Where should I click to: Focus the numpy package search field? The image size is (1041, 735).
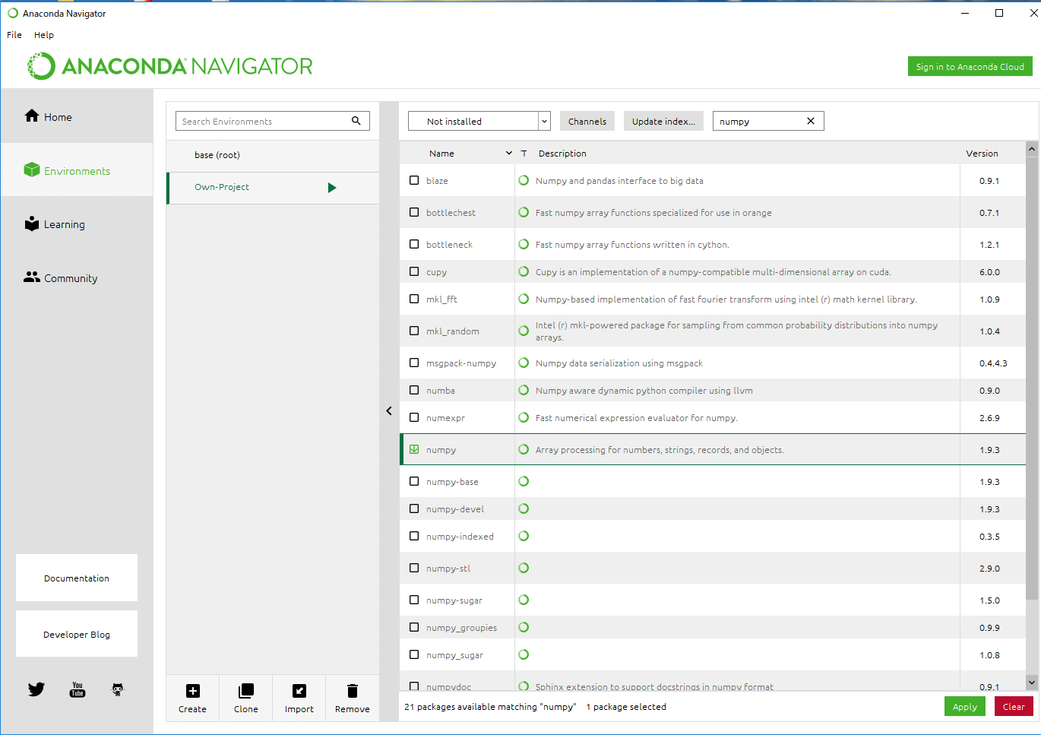coord(760,121)
